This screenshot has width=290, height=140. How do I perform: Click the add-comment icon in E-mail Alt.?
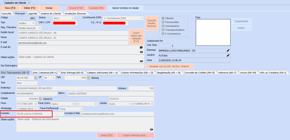tap(141, 48)
